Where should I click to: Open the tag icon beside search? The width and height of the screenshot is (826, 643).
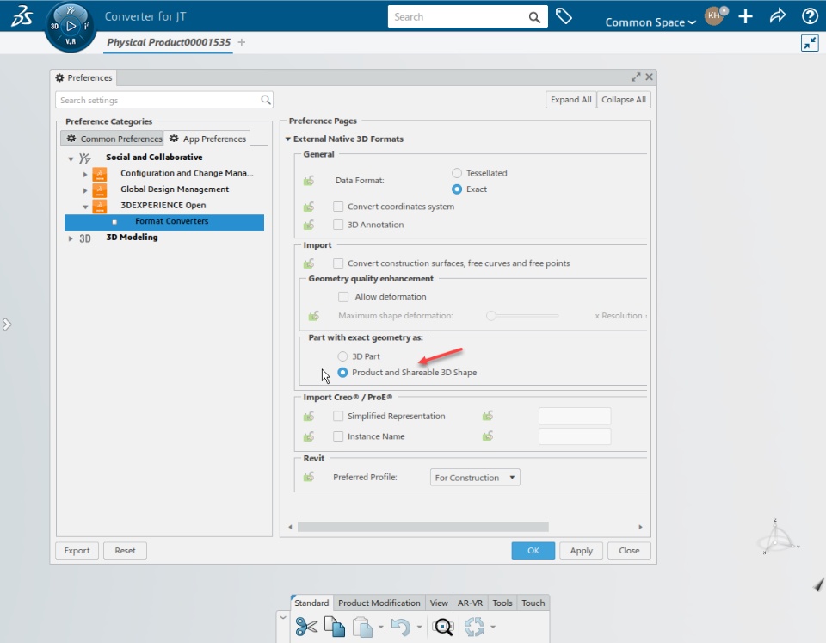pyautogui.click(x=564, y=16)
